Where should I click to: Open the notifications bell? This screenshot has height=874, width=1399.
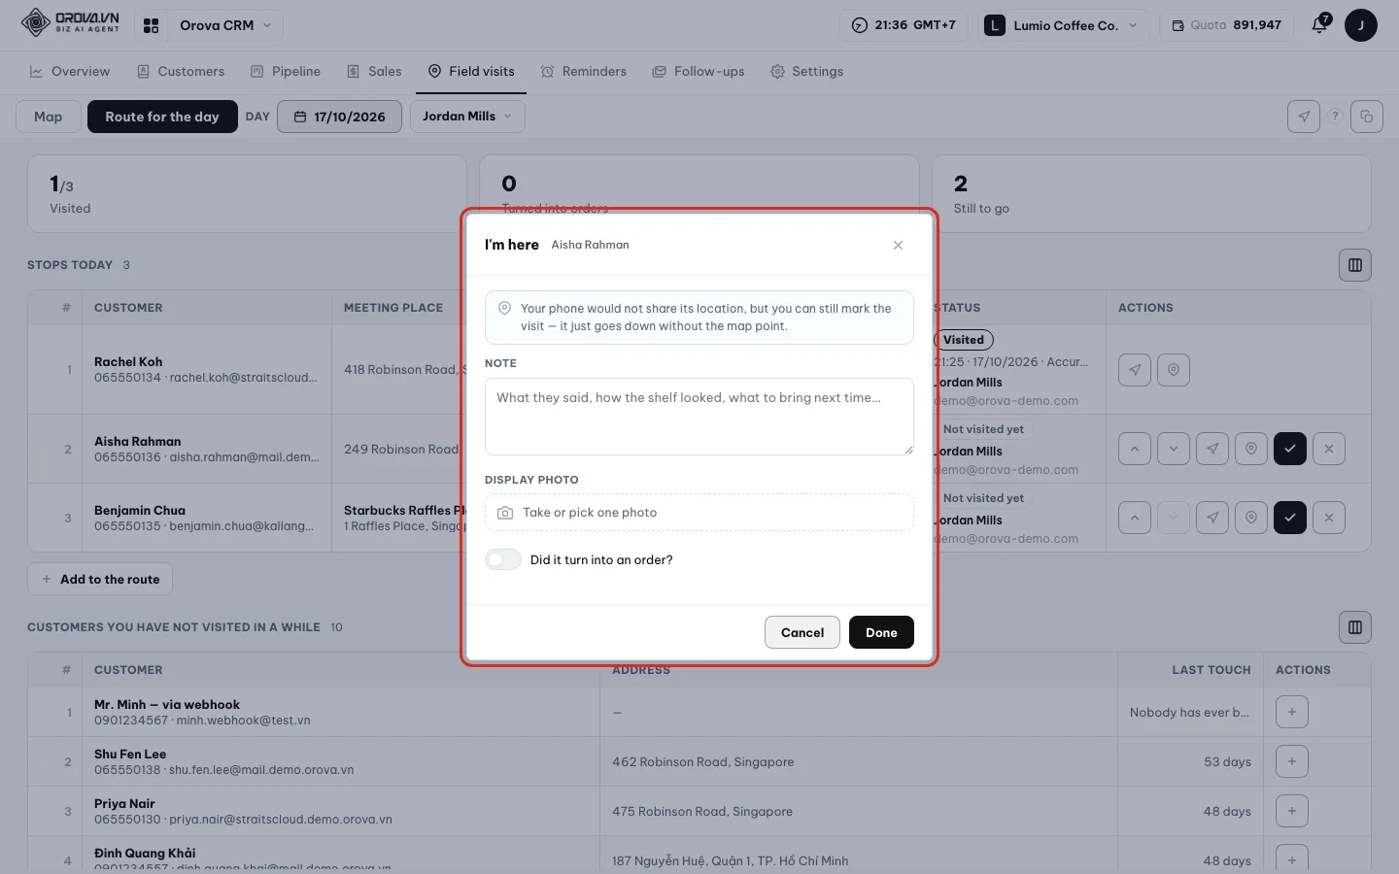pyautogui.click(x=1319, y=25)
